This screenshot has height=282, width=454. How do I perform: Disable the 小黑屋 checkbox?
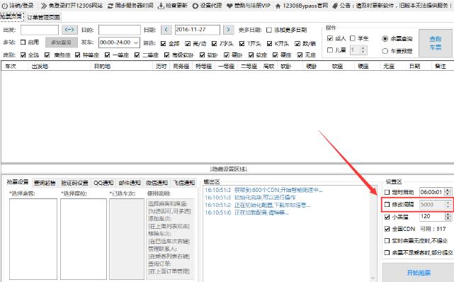[387, 217]
